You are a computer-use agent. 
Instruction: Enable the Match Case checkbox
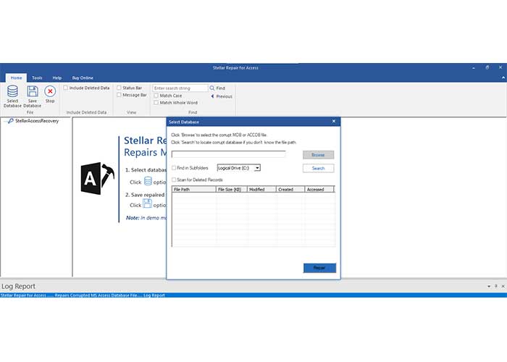tap(156, 96)
